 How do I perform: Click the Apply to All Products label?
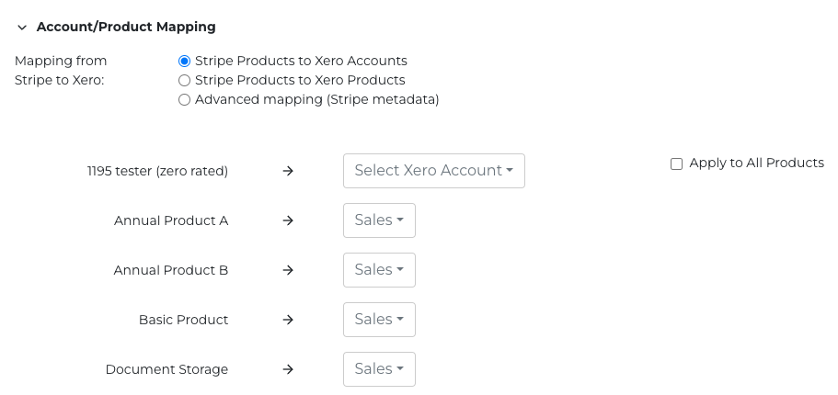pos(756,163)
